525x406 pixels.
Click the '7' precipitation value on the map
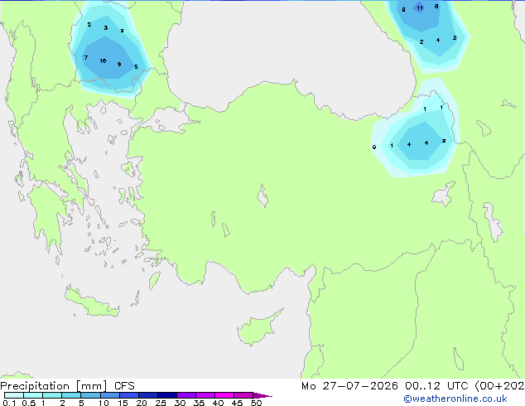(x=86, y=58)
